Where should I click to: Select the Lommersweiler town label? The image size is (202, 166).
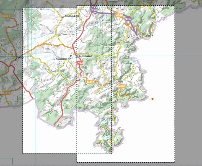tap(141, 36)
